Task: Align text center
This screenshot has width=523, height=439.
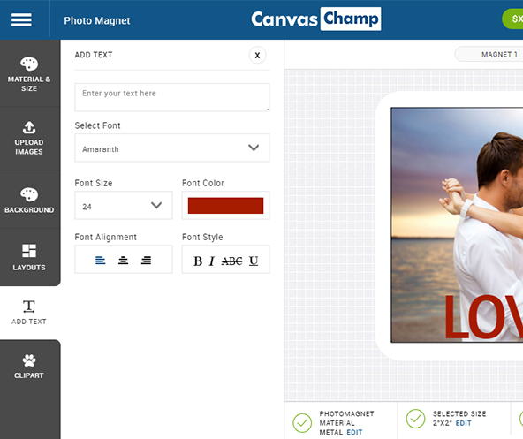Action: [123, 261]
